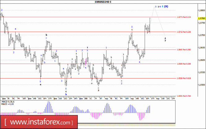
Task: Select the '1,0642 Ret 0,382' Fibonacci label
Action: [184, 50]
